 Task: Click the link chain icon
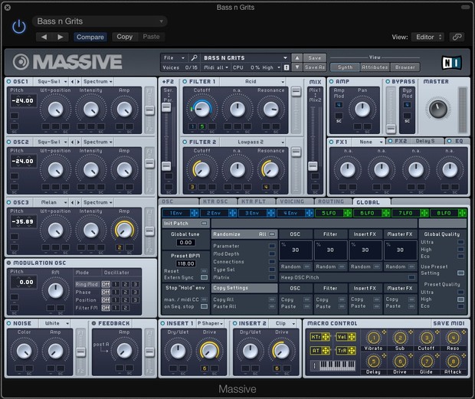tap(457, 37)
